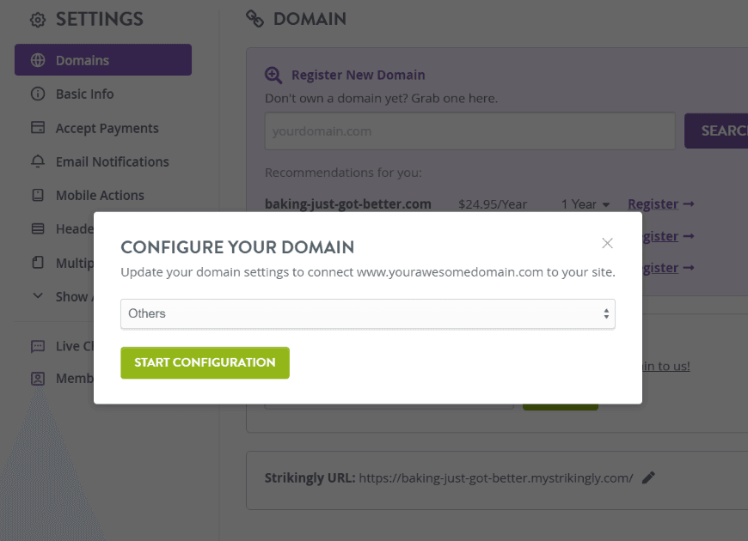Viewport: 748px width, 541px height.
Task: Select the Accept Payments card icon
Action: (38, 128)
